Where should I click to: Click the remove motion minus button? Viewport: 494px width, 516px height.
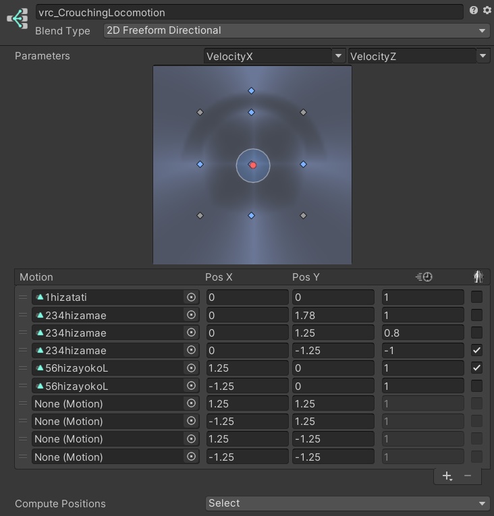click(x=468, y=476)
